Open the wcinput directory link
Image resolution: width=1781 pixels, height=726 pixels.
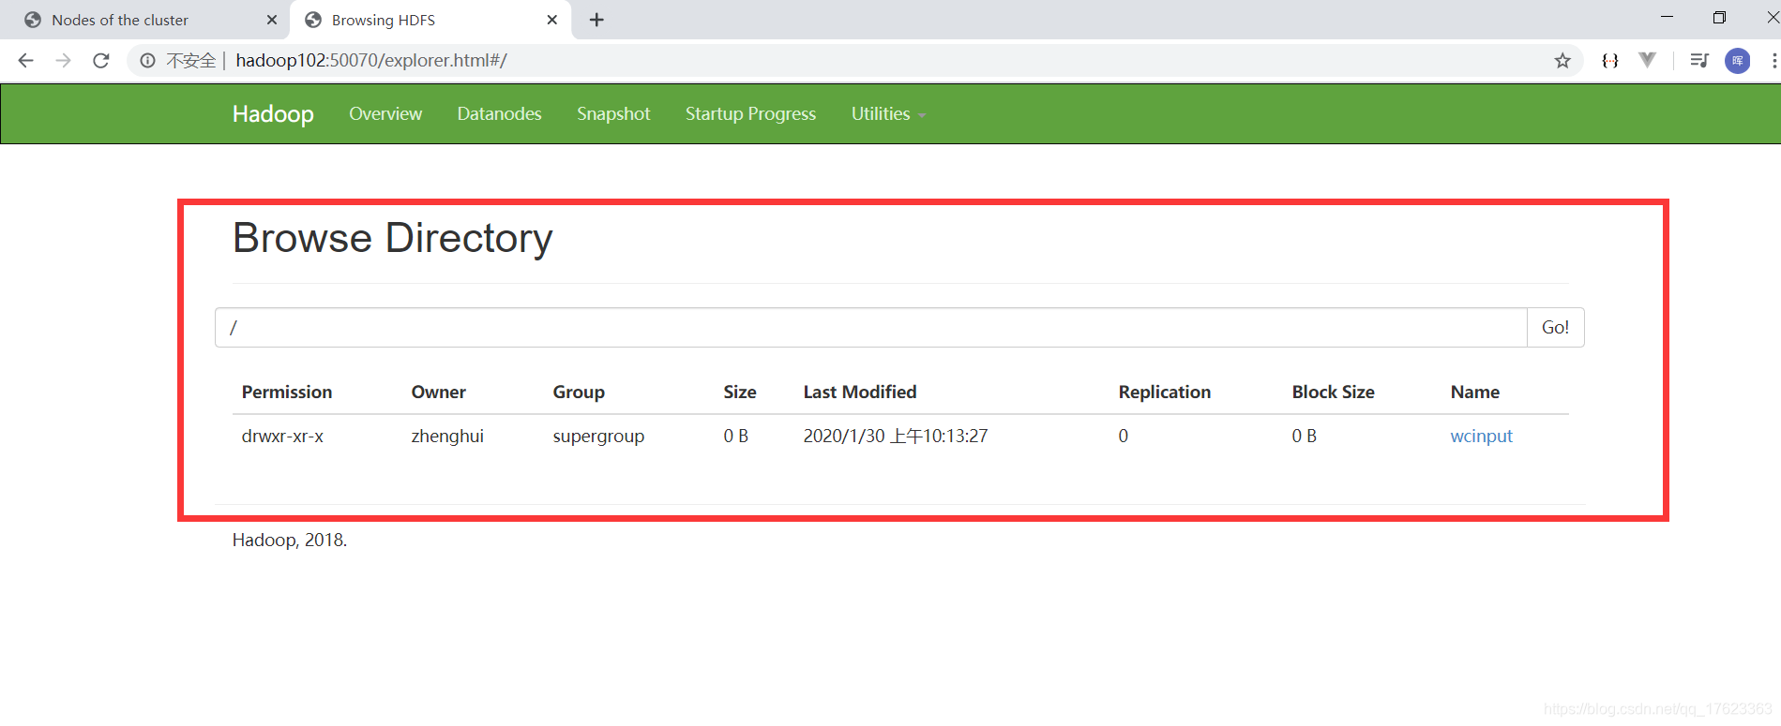coord(1481,437)
